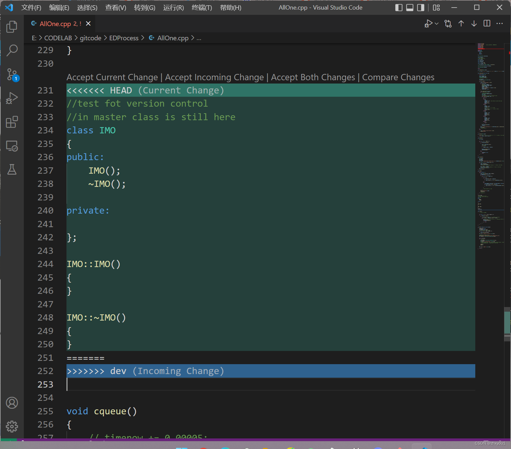Toggle primary side bar layout
This screenshot has width=511, height=449.
pyautogui.click(x=399, y=8)
